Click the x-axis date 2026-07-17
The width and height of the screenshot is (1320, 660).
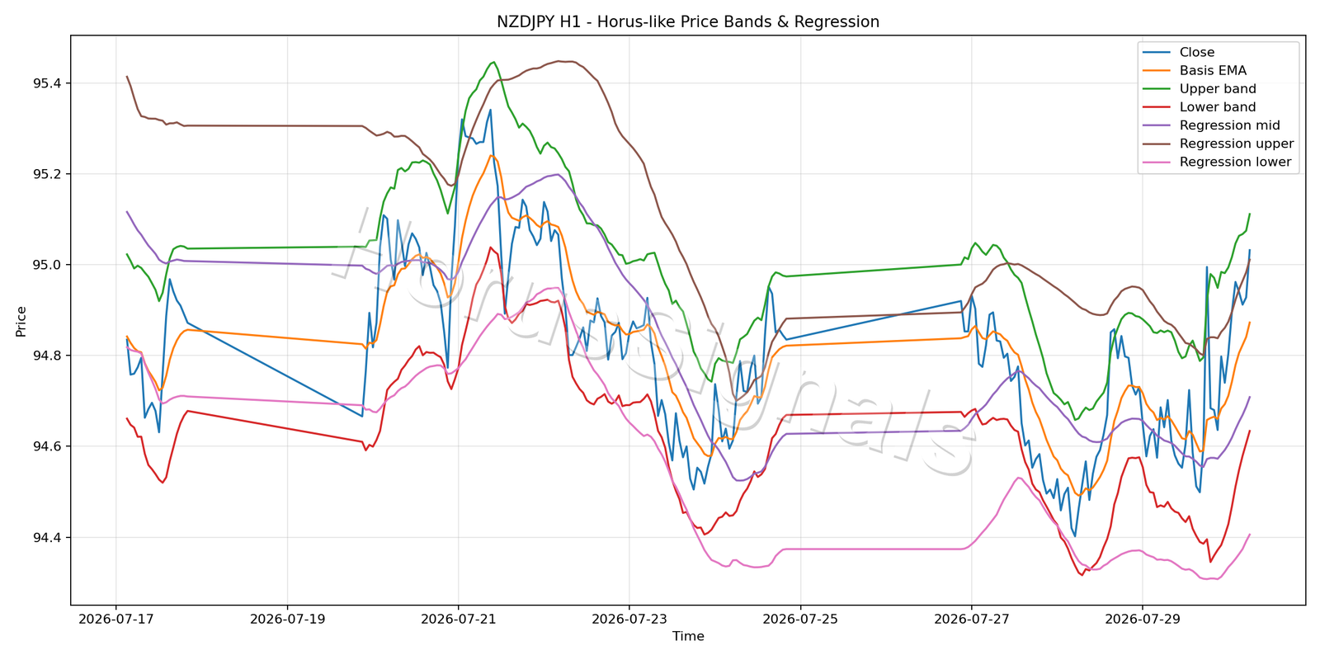(x=116, y=618)
